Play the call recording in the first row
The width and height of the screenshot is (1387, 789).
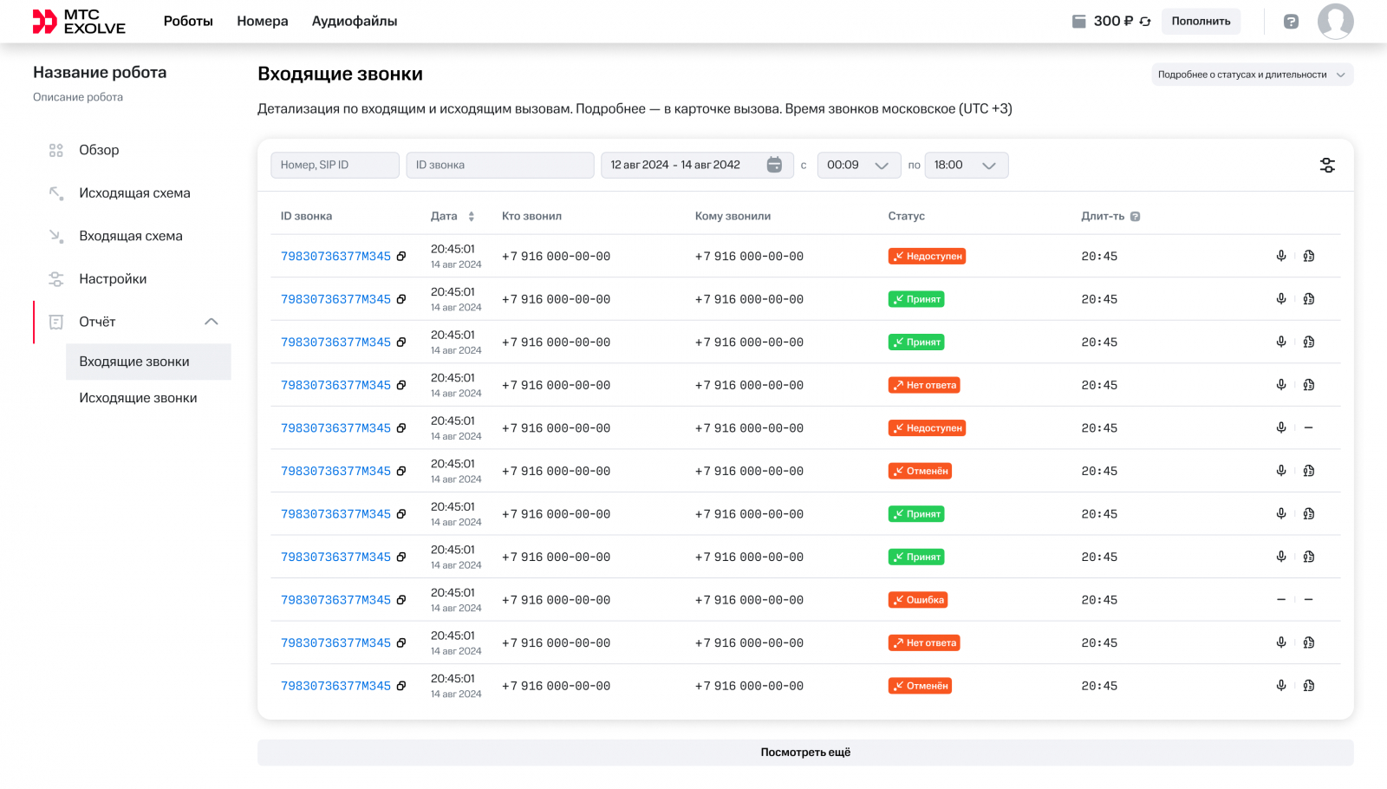pyautogui.click(x=1280, y=256)
